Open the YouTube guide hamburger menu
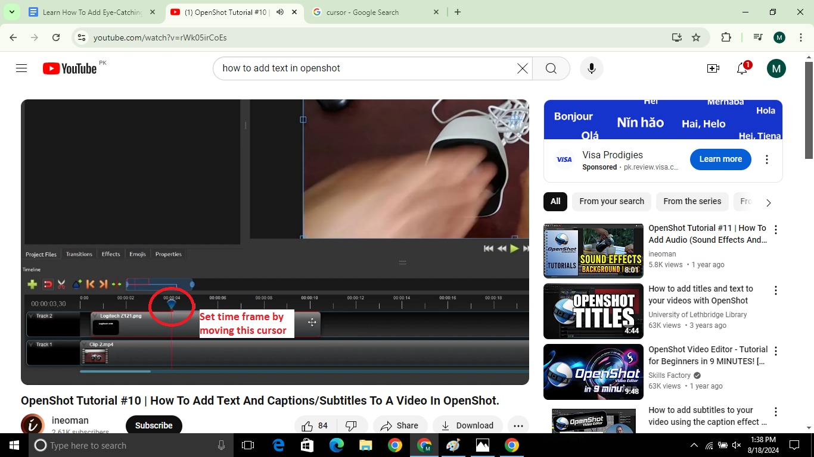Image resolution: width=814 pixels, height=457 pixels. pyautogui.click(x=21, y=68)
